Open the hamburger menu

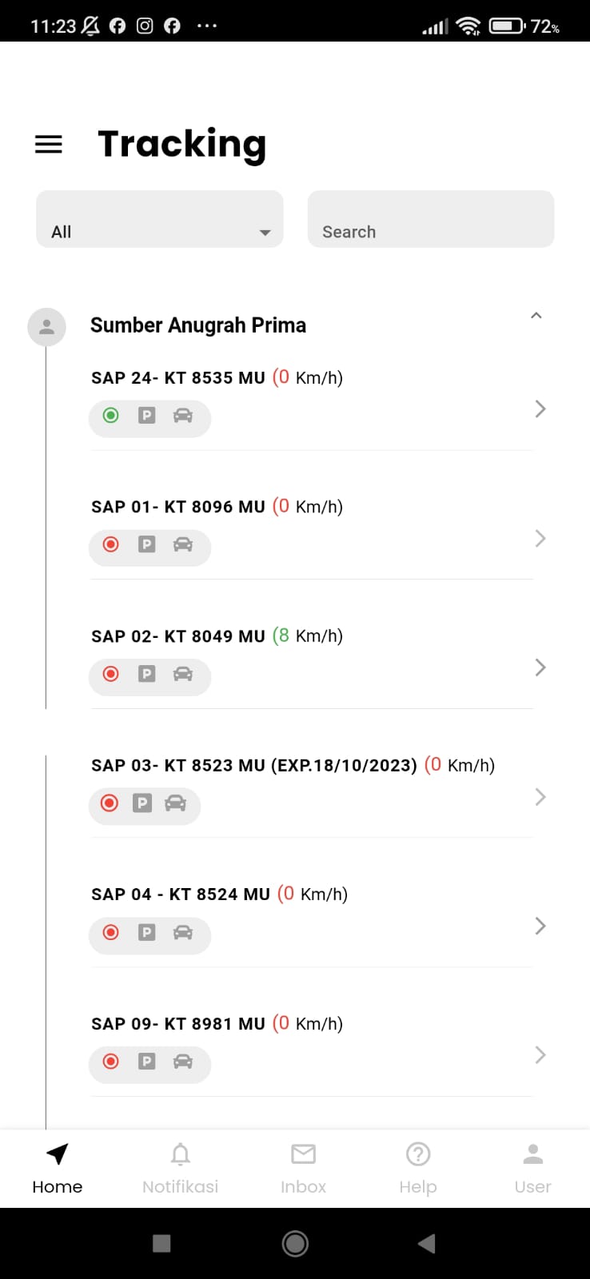pos(49,145)
